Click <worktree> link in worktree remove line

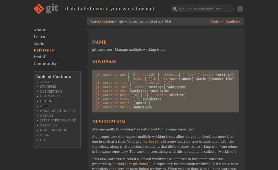pyautogui.click(x=152, y=99)
